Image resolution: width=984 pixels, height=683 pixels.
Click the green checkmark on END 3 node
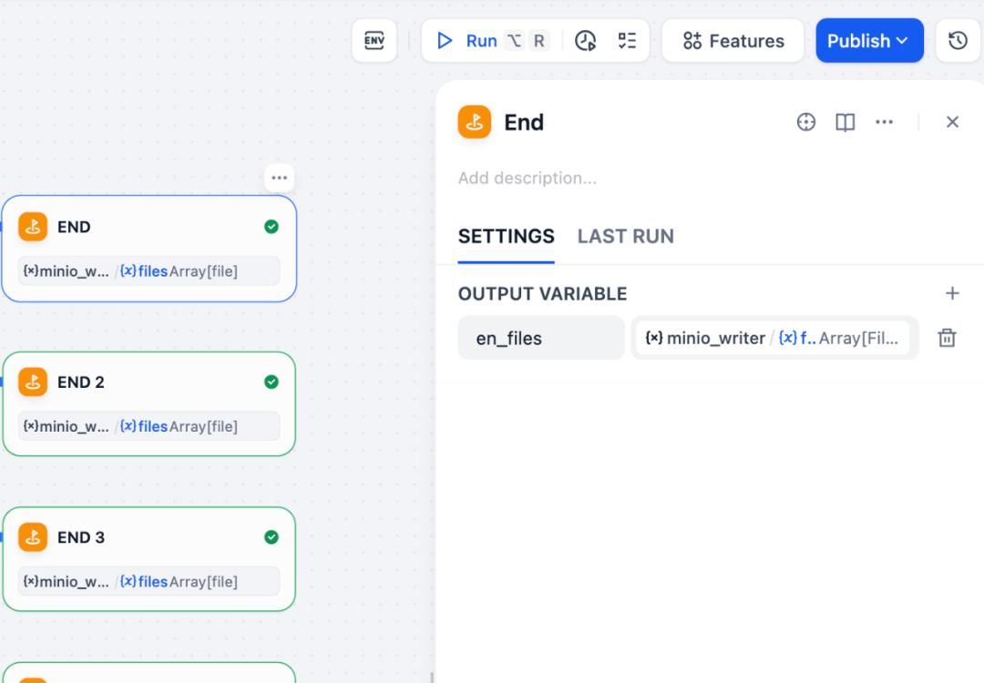tap(272, 537)
